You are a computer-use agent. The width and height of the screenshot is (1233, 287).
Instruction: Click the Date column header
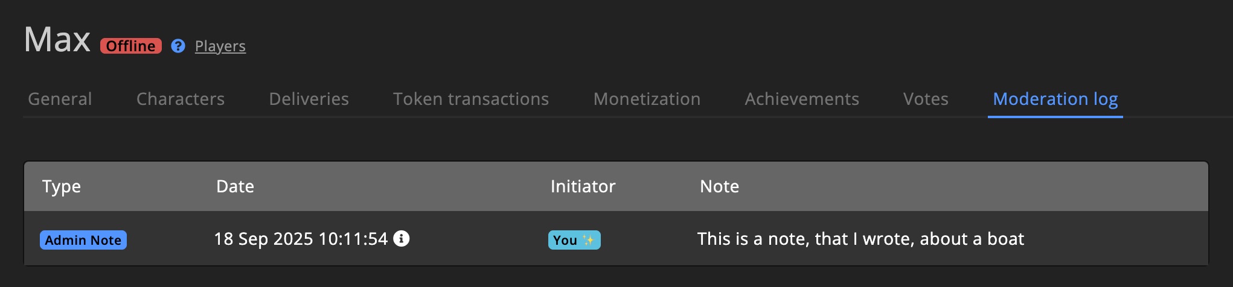coord(235,186)
